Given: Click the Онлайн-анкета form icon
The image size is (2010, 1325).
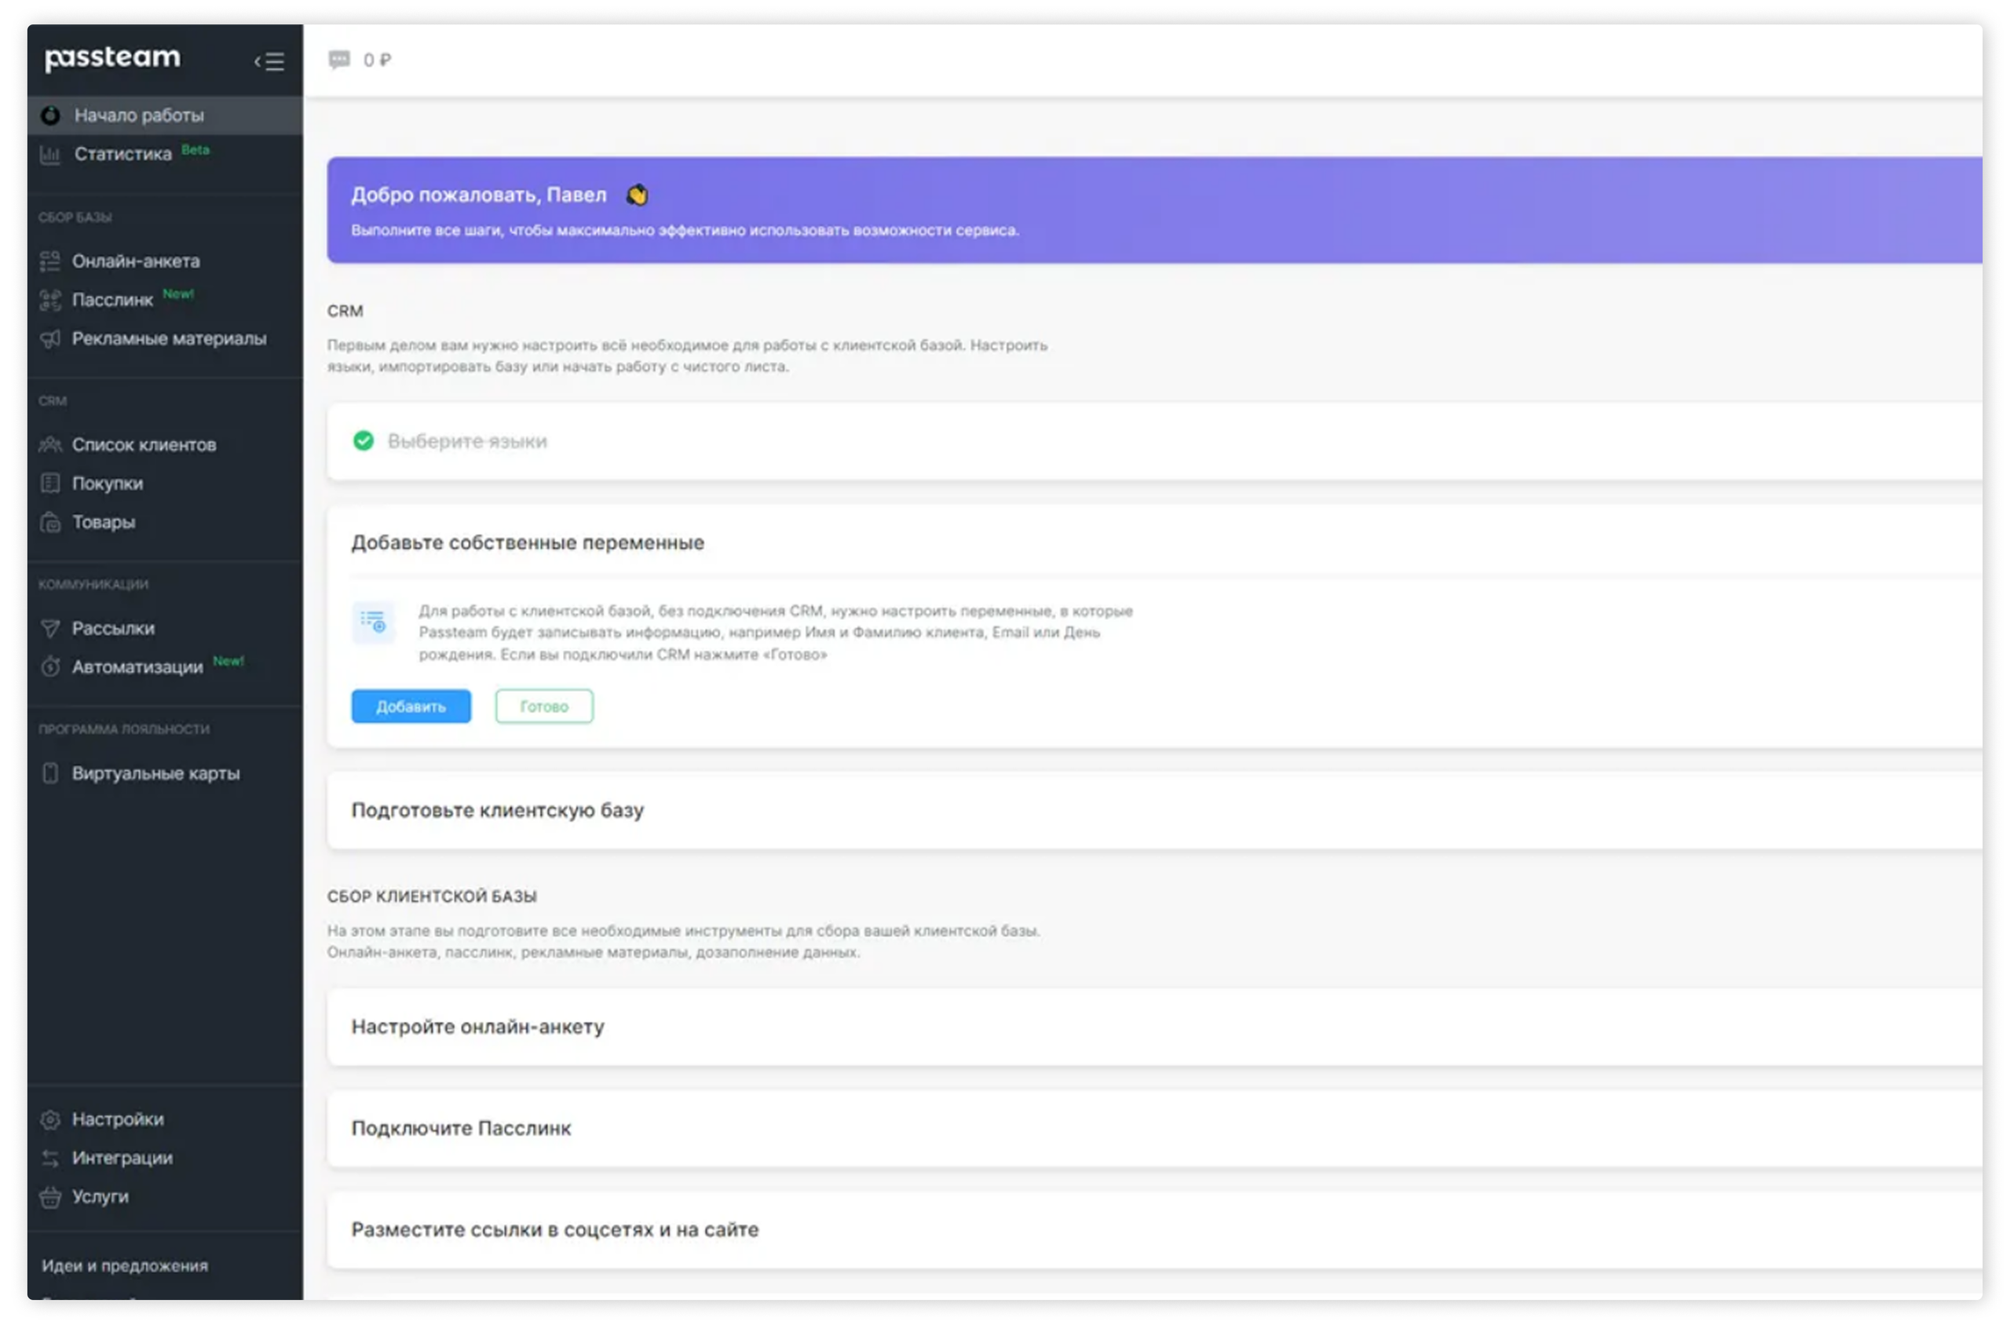Looking at the screenshot, I should pyautogui.click(x=50, y=261).
